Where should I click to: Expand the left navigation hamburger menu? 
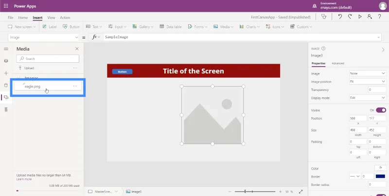pyautogui.click(x=6, y=49)
